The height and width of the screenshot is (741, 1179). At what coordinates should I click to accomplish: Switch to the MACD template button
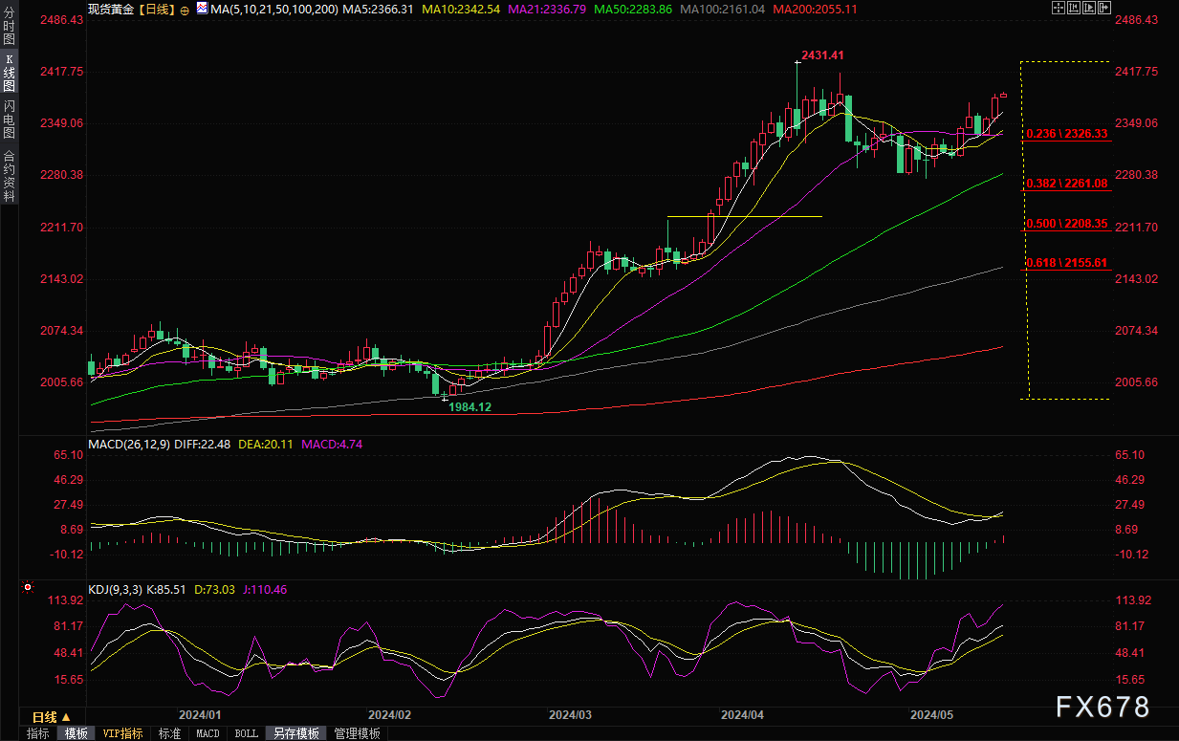pyautogui.click(x=207, y=733)
